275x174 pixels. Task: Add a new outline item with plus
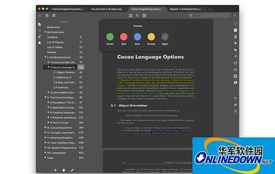[55, 170]
